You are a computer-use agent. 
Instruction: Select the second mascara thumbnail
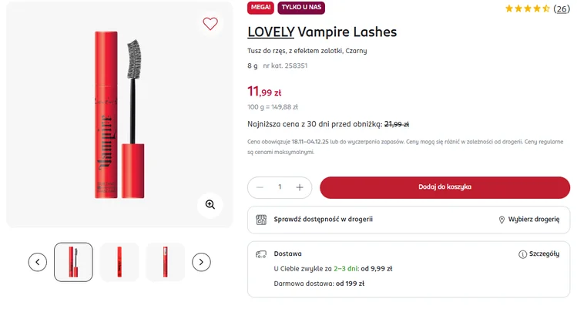pyautogui.click(x=119, y=262)
